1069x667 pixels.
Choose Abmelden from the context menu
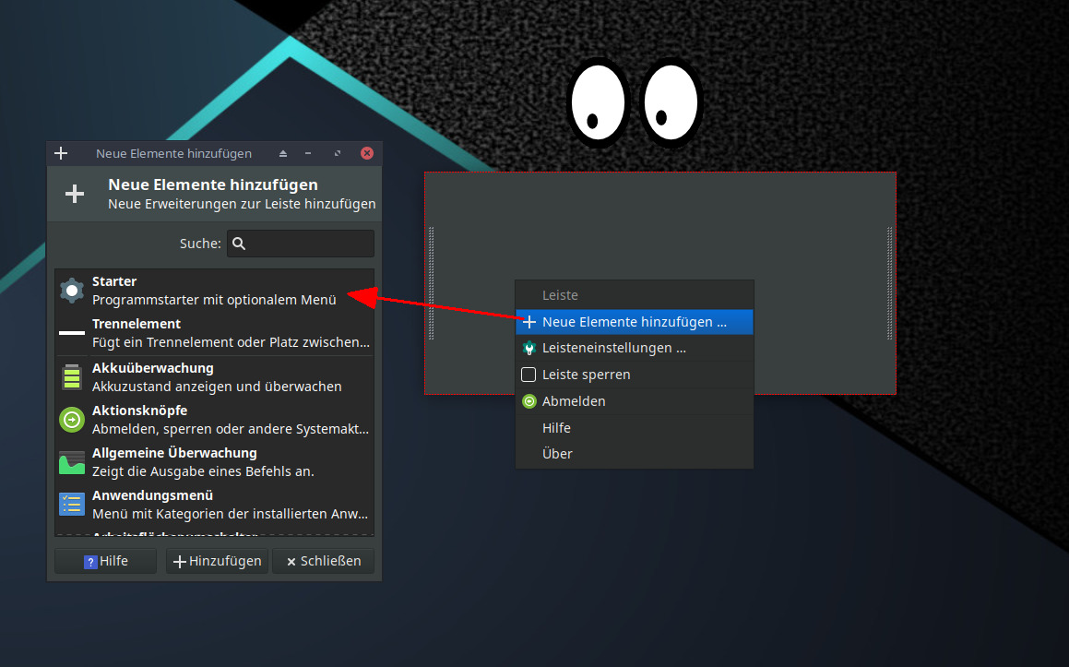(x=574, y=401)
